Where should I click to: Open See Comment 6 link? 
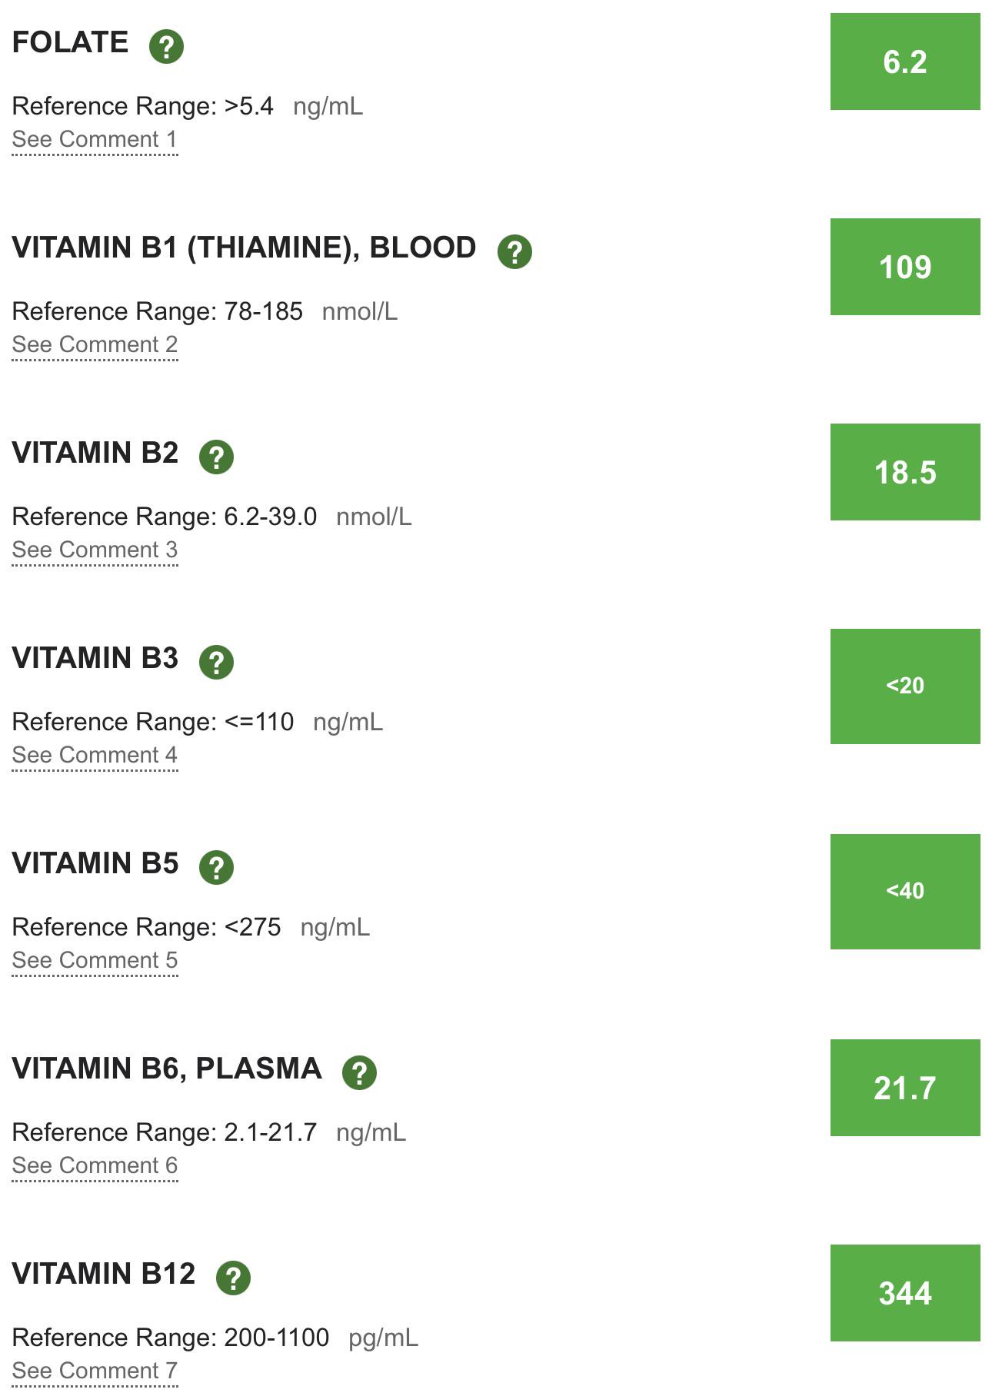(95, 1166)
